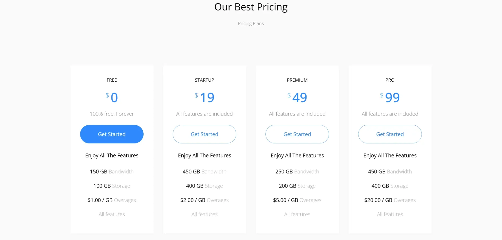The width and height of the screenshot is (502, 240).
Task: Click Get Started under the Startup plan
Action: (x=204, y=134)
